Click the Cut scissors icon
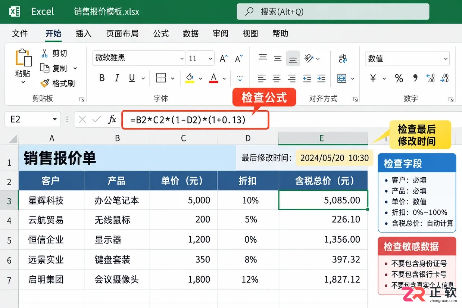 [x=45, y=53]
